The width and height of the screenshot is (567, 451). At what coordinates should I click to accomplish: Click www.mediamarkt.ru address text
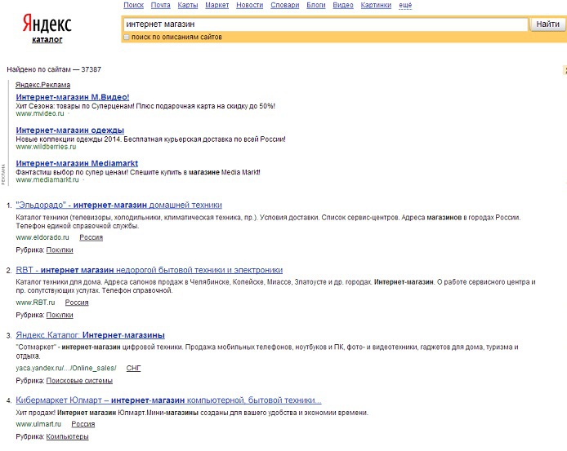click(x=47, y=179)
